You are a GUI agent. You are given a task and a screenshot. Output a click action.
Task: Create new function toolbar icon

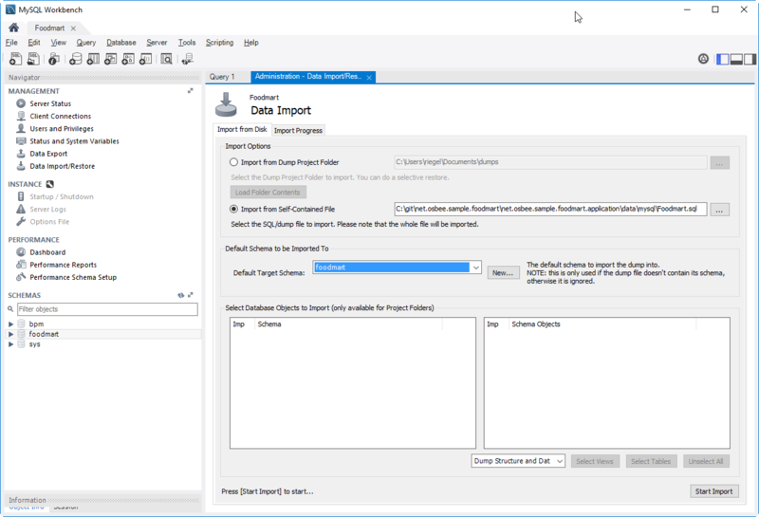(145, 59)
